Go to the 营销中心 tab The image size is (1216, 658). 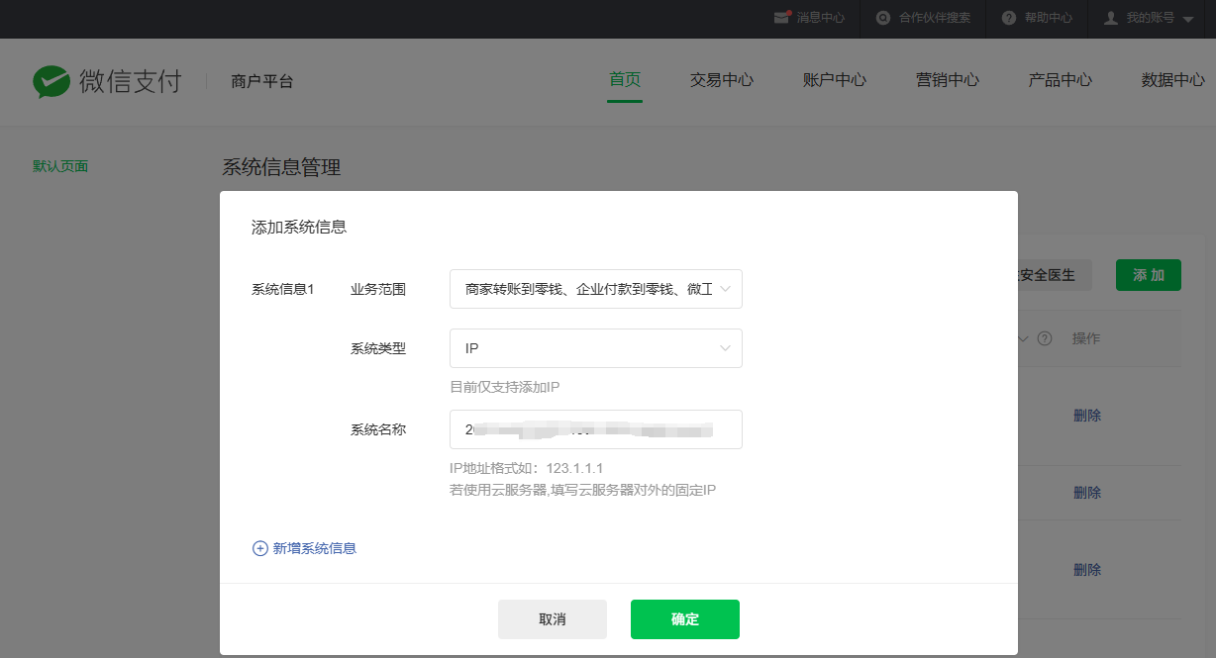tap(948, 80)
